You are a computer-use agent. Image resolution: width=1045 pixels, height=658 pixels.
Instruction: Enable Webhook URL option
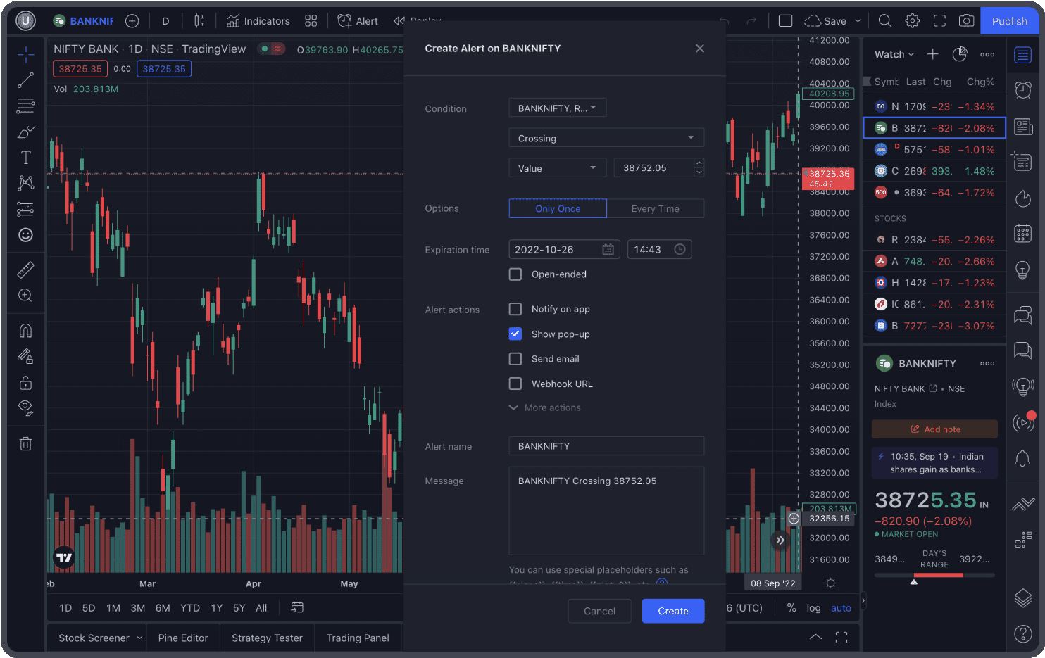coord(515,384)
